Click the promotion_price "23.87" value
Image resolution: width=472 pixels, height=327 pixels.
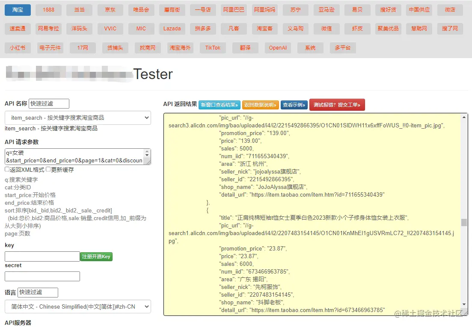tap(276, 248)
